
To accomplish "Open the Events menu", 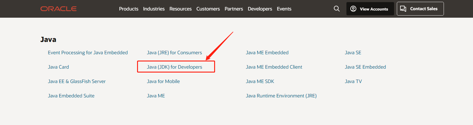I will click(284, 9).
